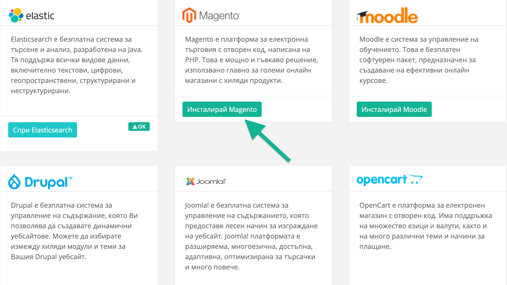Image resolution: width=507 pixels, height=285 pixels.
Task: Click the Drupal wordmark text
Action: [46, 182]
